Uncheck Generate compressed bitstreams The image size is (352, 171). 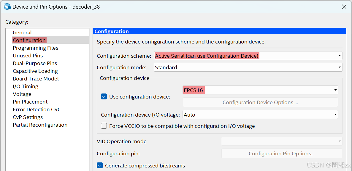pyautogui.click(x=100, y=166)
